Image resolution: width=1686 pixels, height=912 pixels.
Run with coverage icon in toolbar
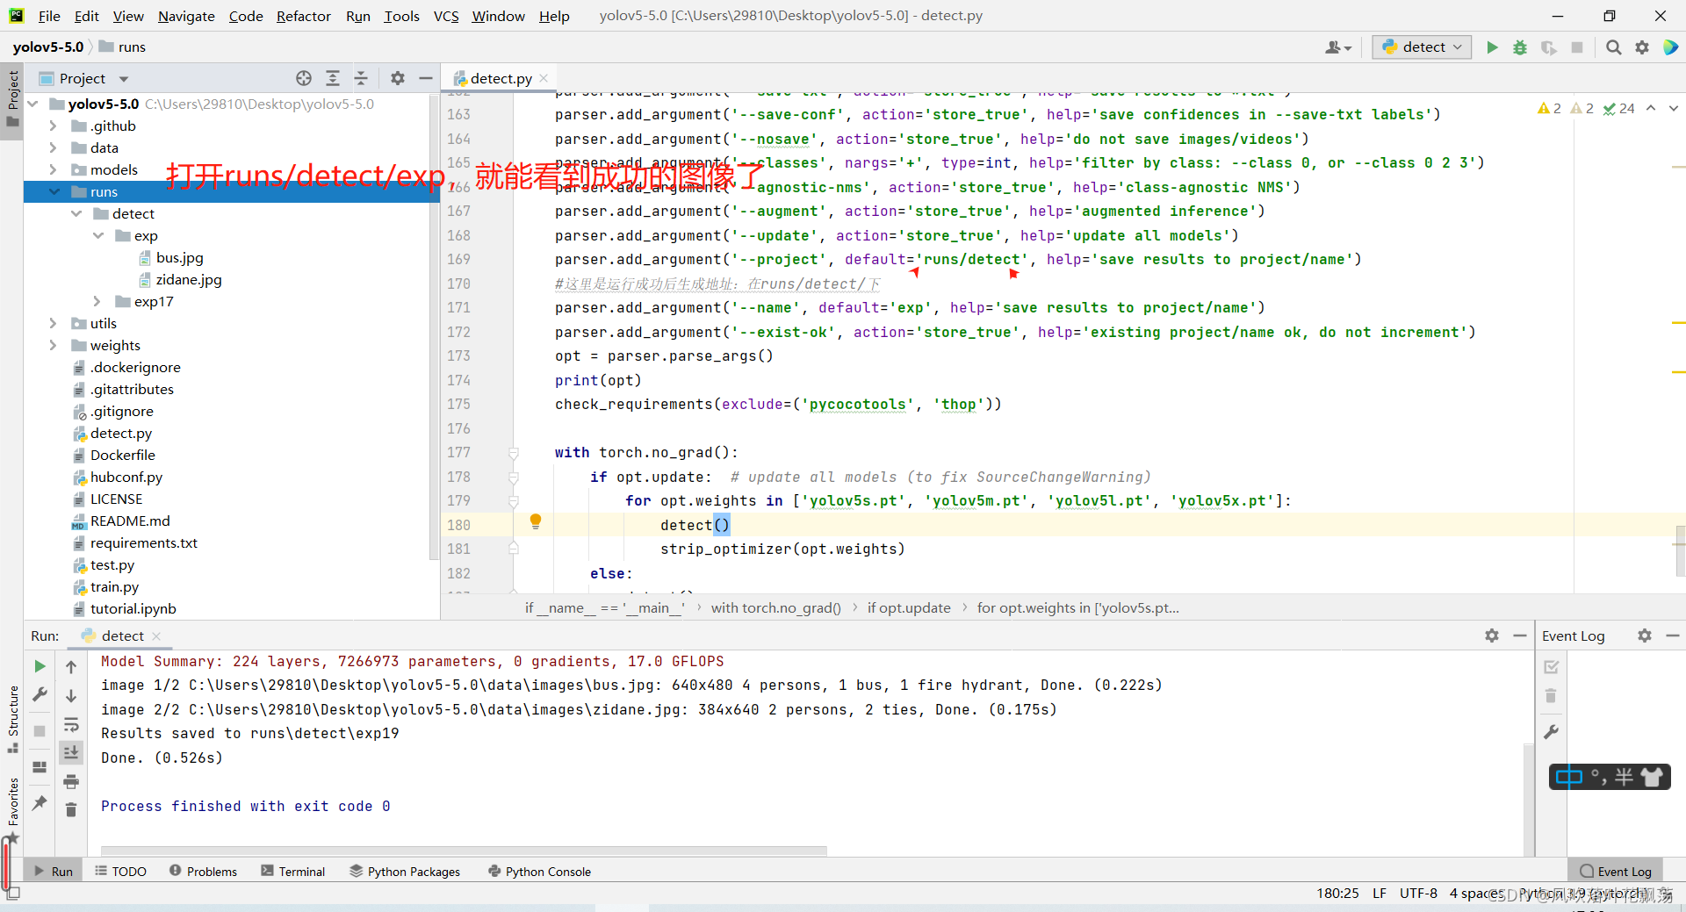pyautogui.click(x=1549, y=47)
